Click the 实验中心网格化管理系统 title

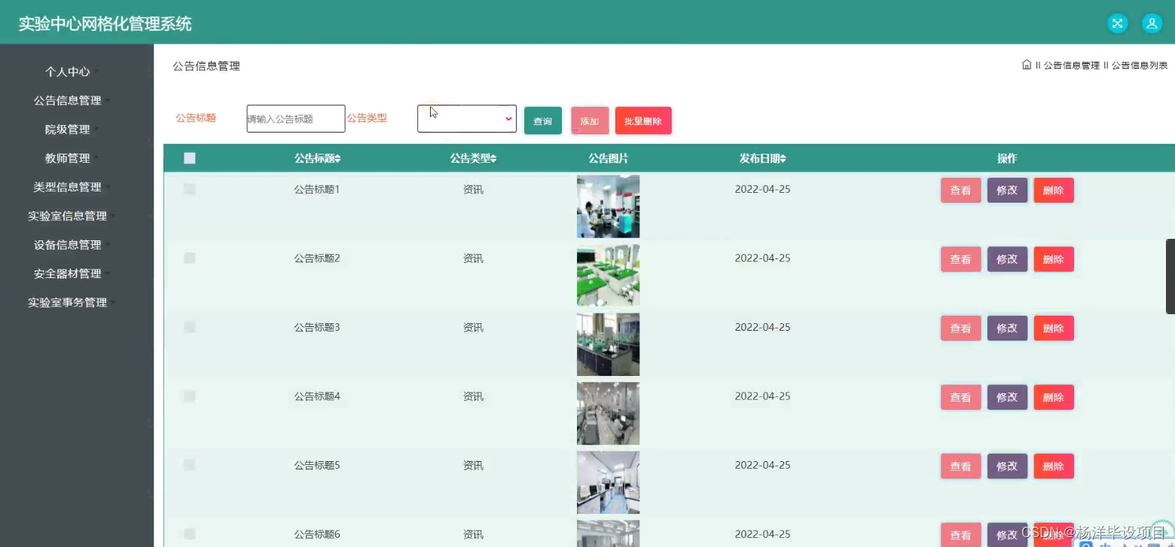click(105, 24)
